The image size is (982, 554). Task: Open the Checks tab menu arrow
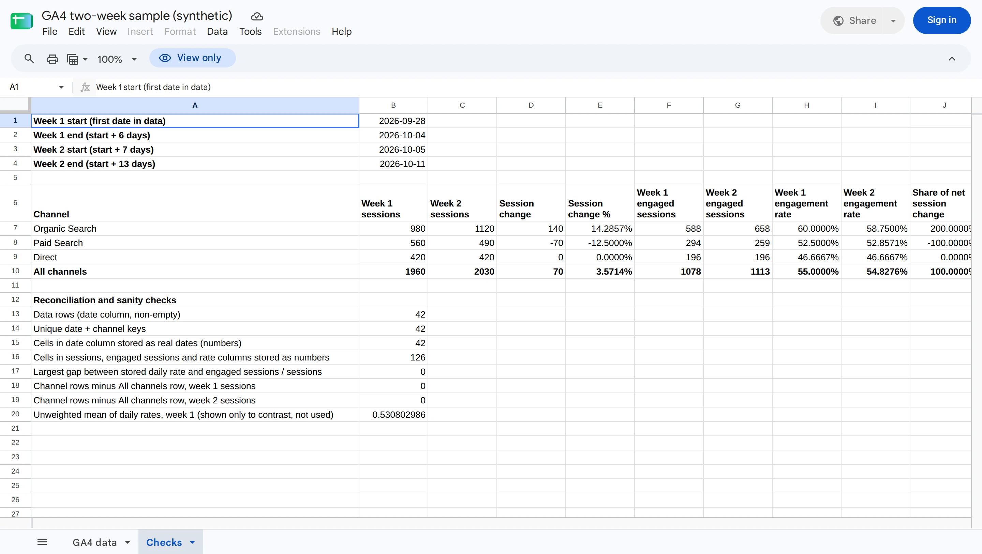193,542
